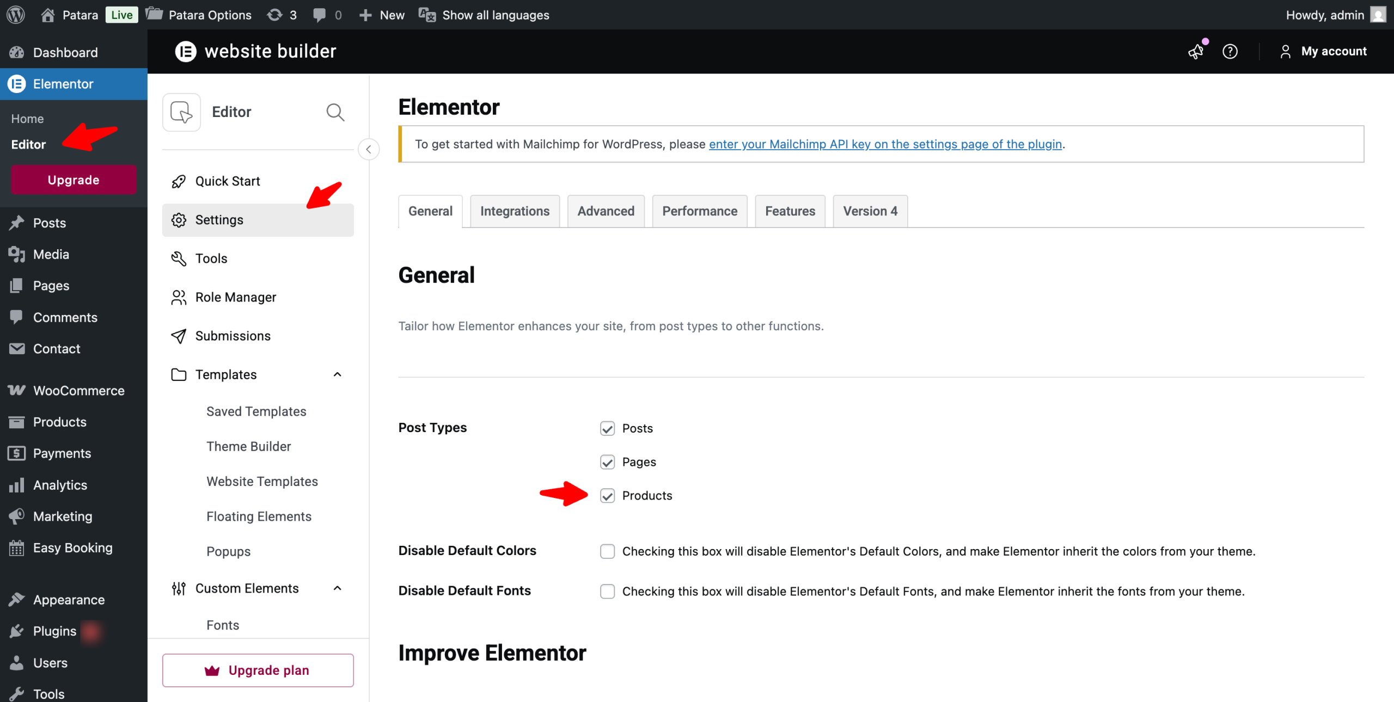
Task: Switch to the Integrations tab
Action: [x=515, y=211]
